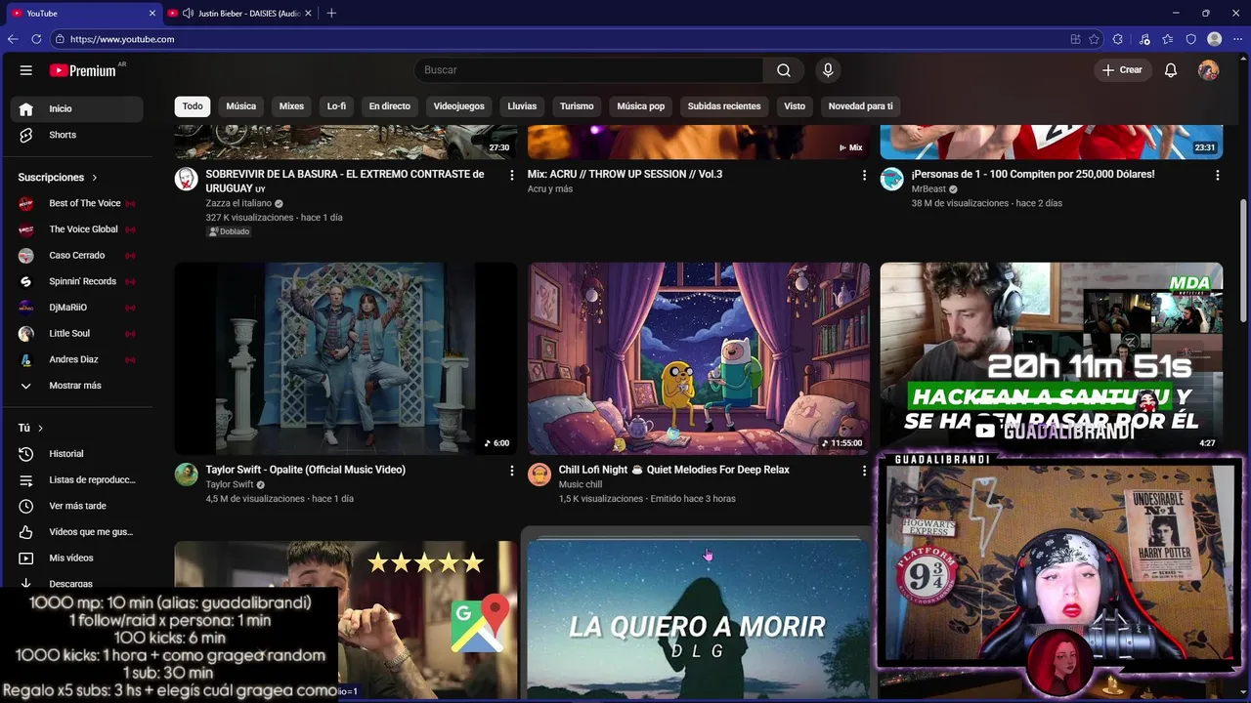Screen dimensions: 1251x703
Task: Open Vídeos que me gustan
Action: tap(76, 532)
